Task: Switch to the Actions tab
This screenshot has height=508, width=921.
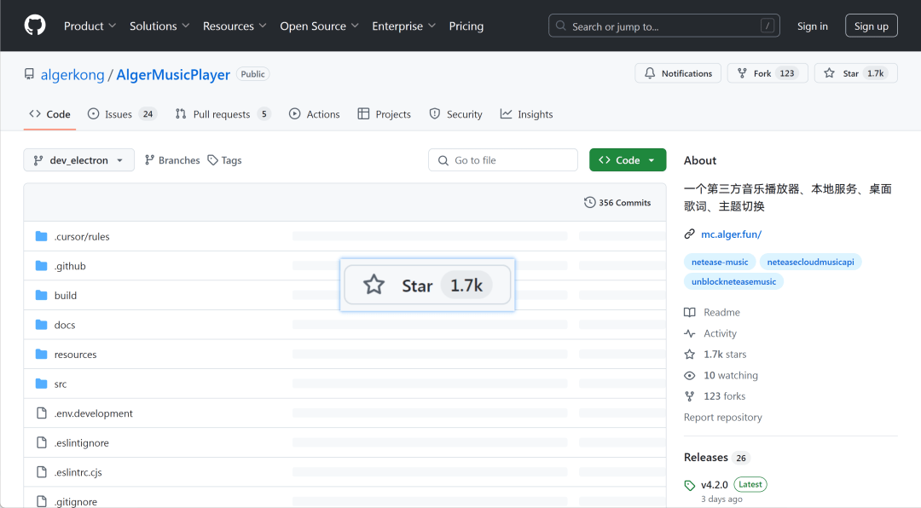Action: click(x=314, y=114)
